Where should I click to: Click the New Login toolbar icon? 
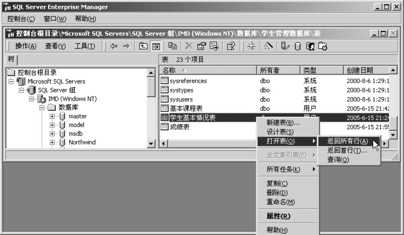tap(310, 46)
